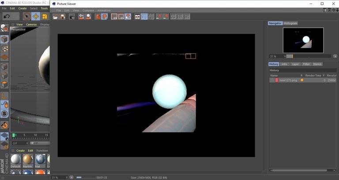Click the first greyed compare layout icon

tap(173, 17)
